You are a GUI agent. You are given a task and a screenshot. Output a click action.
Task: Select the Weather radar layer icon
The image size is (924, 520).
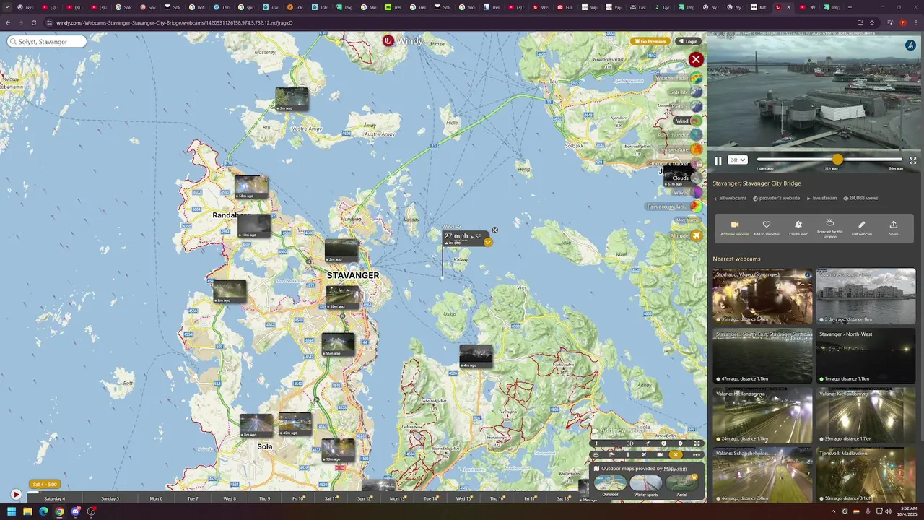coord(696,78)
